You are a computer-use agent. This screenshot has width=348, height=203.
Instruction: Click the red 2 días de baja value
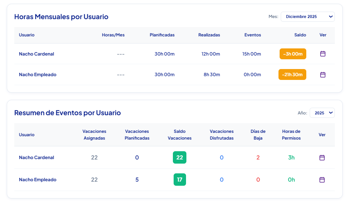click(x=258, y=157)
